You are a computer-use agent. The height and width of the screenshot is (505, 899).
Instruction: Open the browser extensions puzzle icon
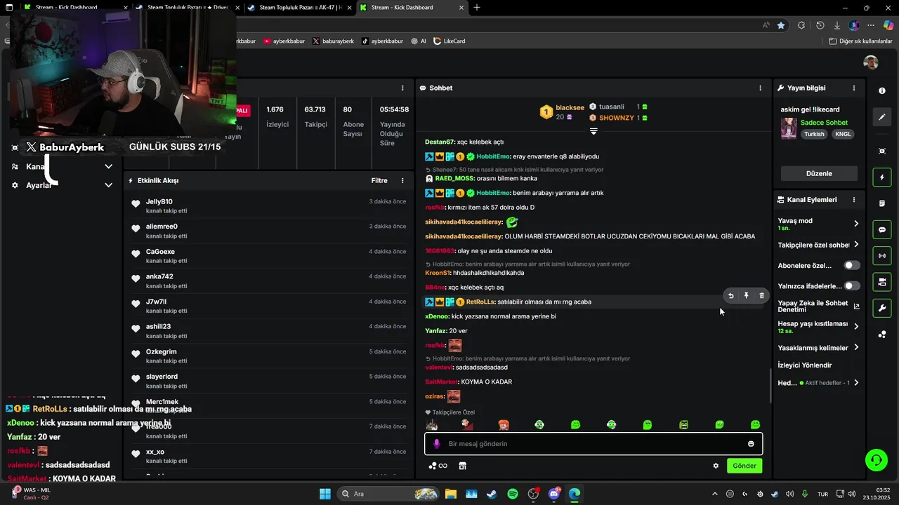pyautogui.click(x=801, y=25)
